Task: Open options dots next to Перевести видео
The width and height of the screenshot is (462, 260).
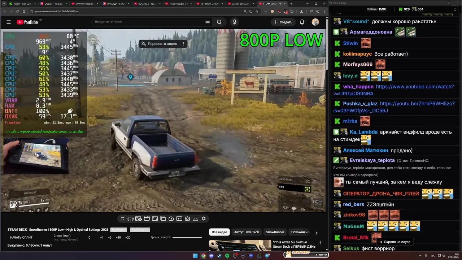Action: pyautogui.click(x=183, y=44)
